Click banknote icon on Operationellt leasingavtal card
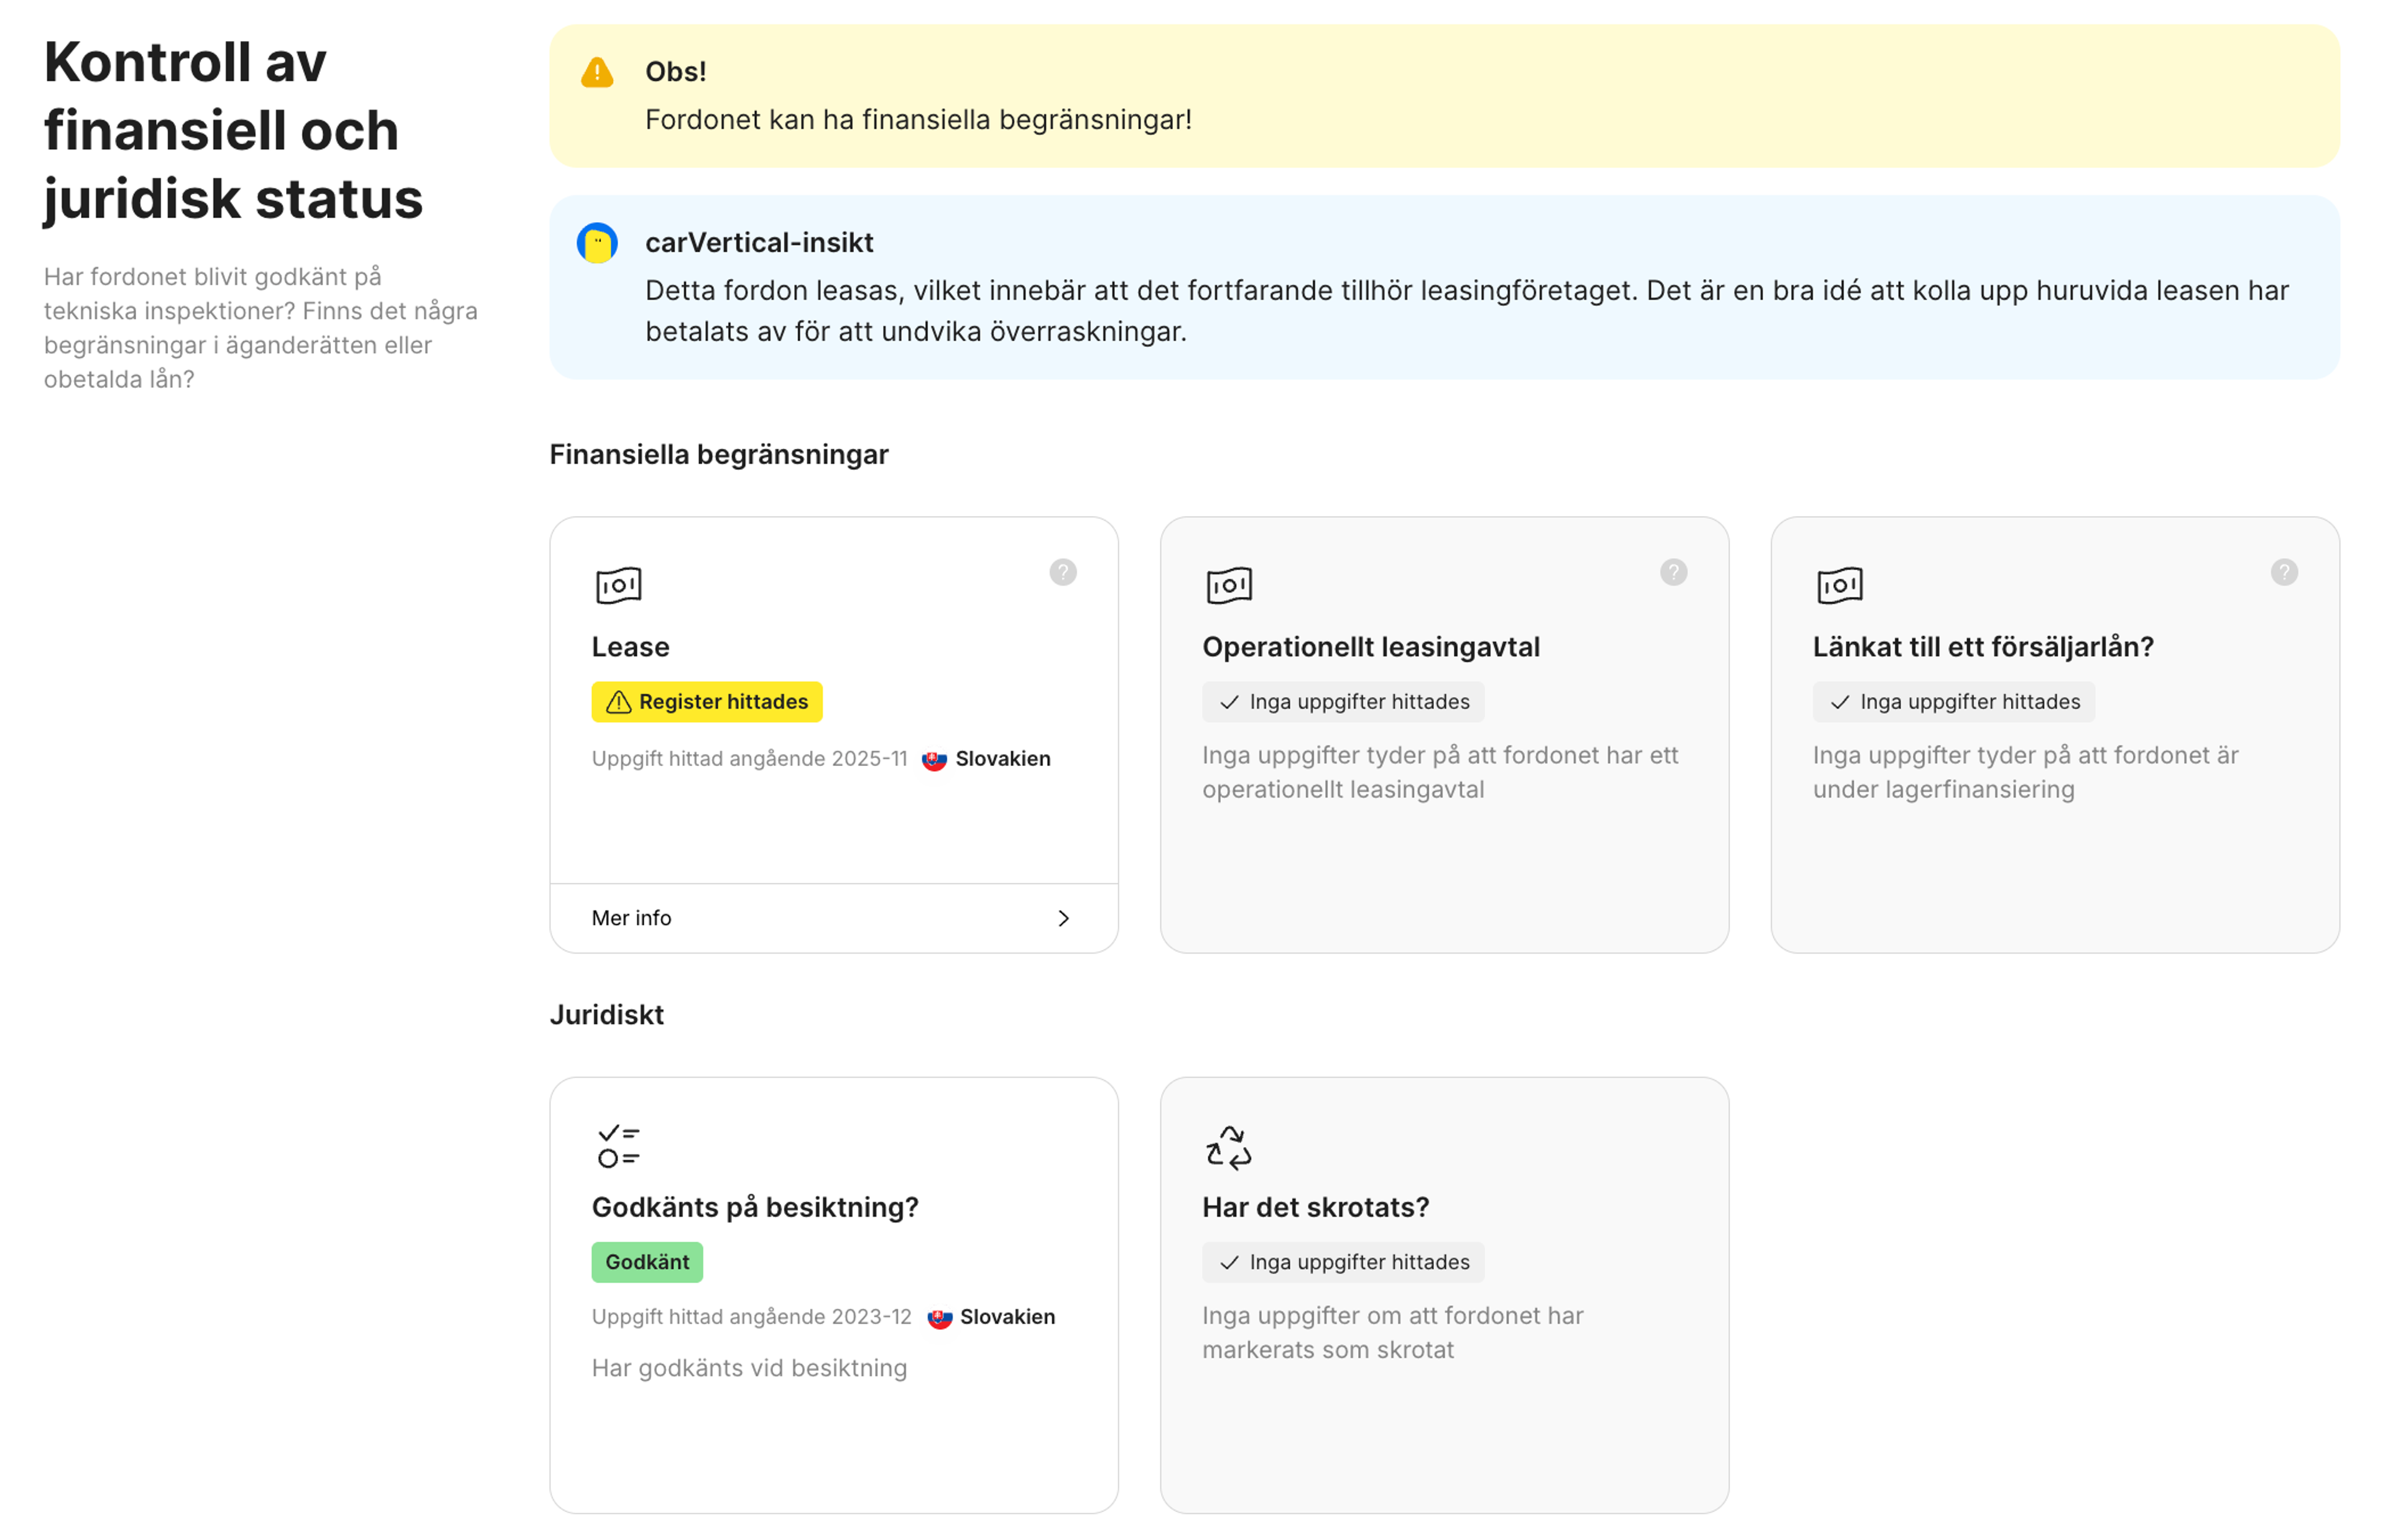This screenshot has width=2388, height=1540. click(1229, 585)
